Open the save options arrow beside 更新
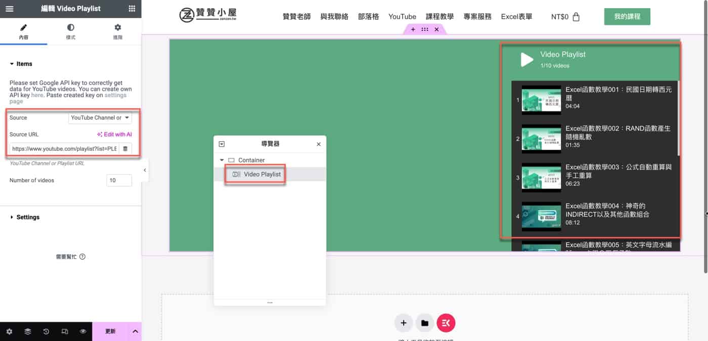Image resolution: width=708 pixels, height=341 pixels. [x=135, y=331]
